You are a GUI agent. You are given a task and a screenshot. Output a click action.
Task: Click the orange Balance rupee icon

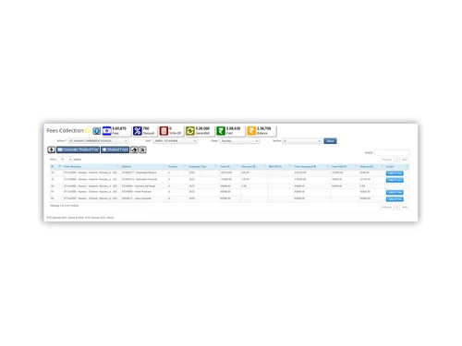point(251,131)
